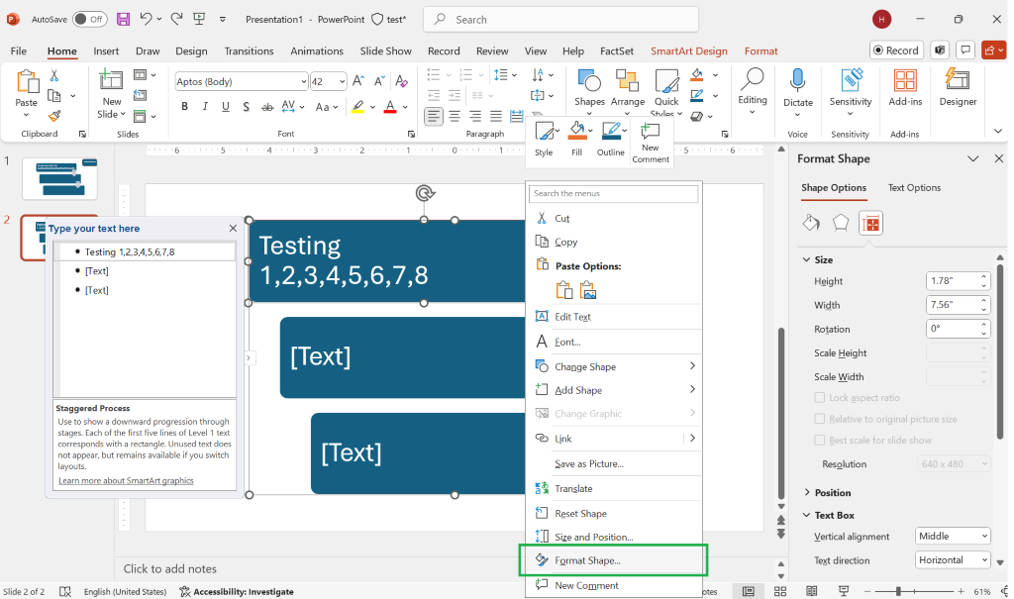The image size is (1014, 599).
Task: Click Learn more about SmartArt graphics link
Action: pos(126,480)
